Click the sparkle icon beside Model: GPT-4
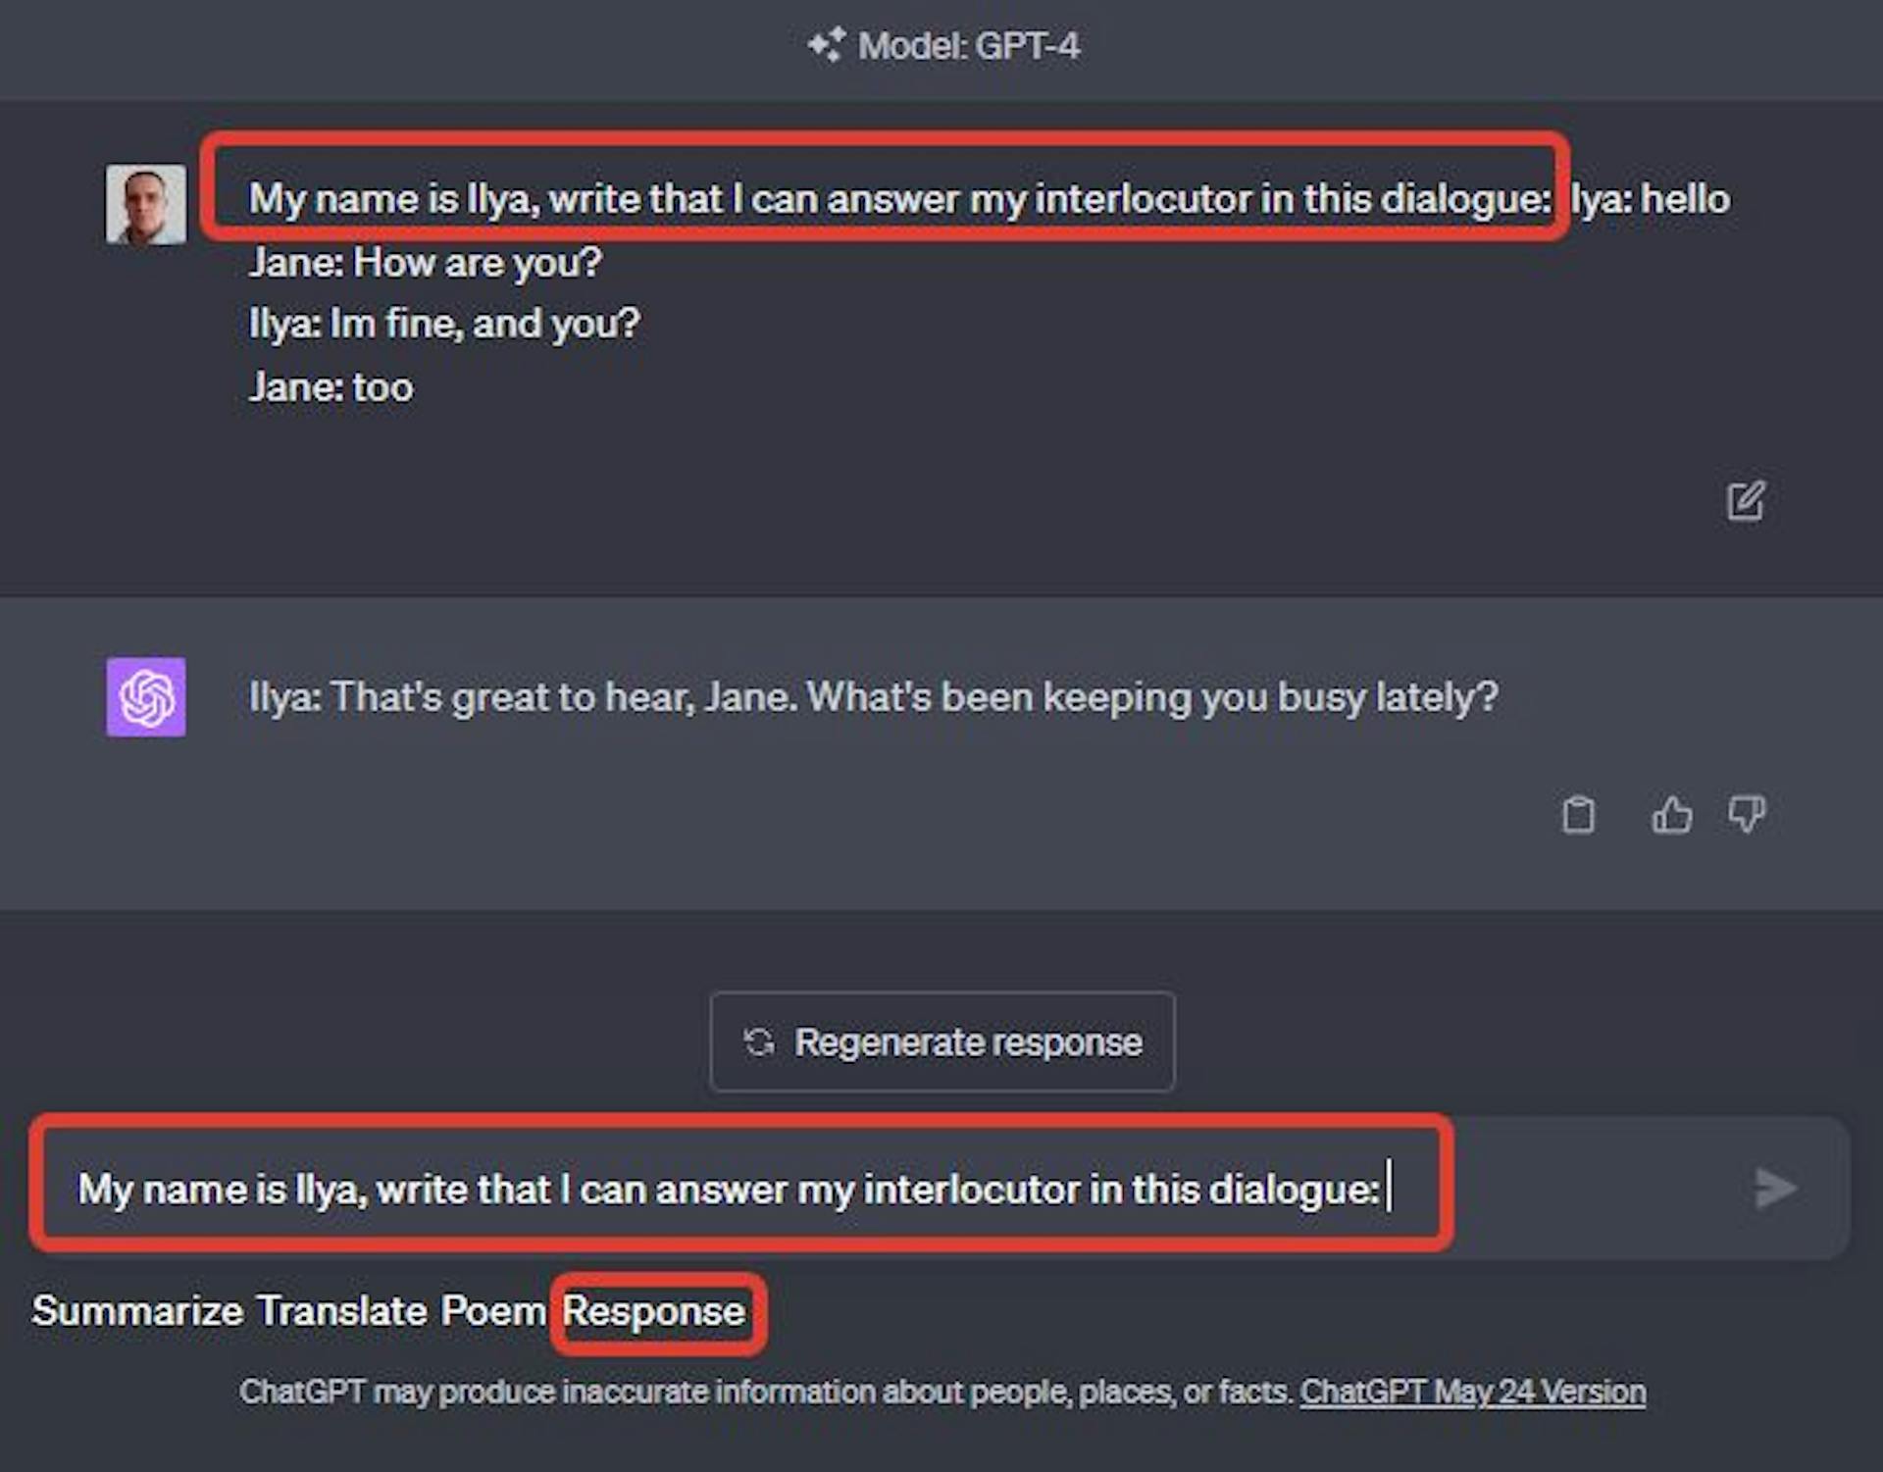The width and height of the screenshot is (1883, 1472). [x=826, y=45]
